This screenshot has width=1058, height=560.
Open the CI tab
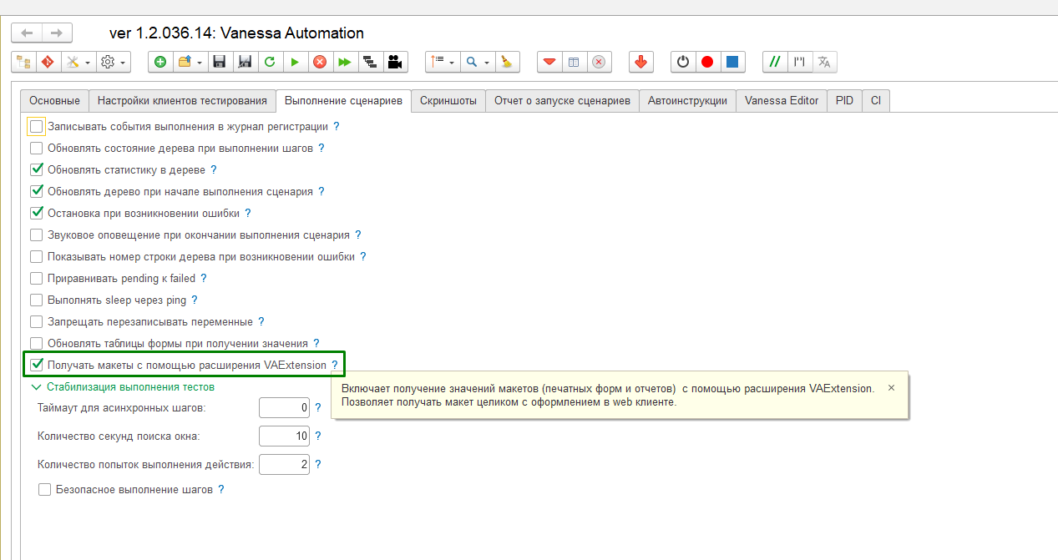[x=876, y=100]
